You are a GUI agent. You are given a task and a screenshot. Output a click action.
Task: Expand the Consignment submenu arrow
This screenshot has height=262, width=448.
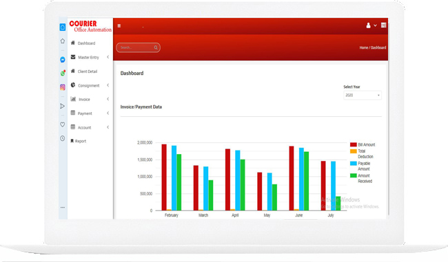click(108, 85)
